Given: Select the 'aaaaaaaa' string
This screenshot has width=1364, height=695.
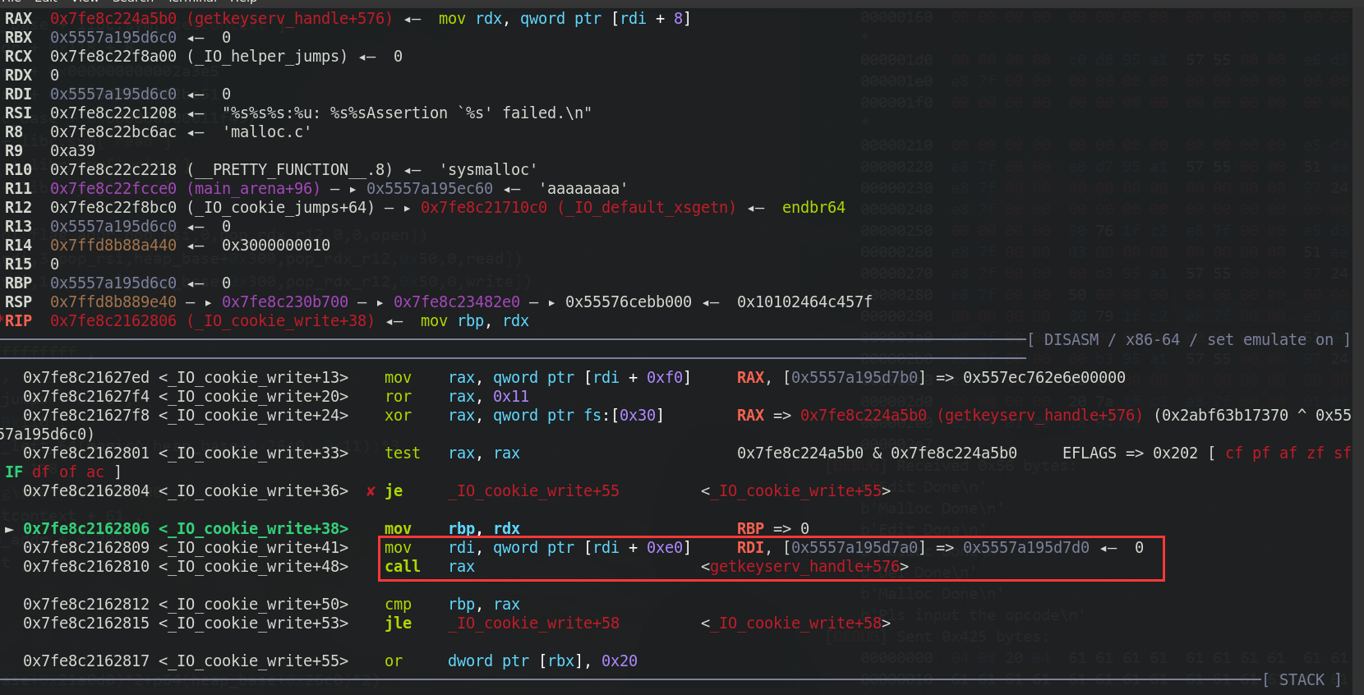Looking at the screenshot, I should [583, 188].
